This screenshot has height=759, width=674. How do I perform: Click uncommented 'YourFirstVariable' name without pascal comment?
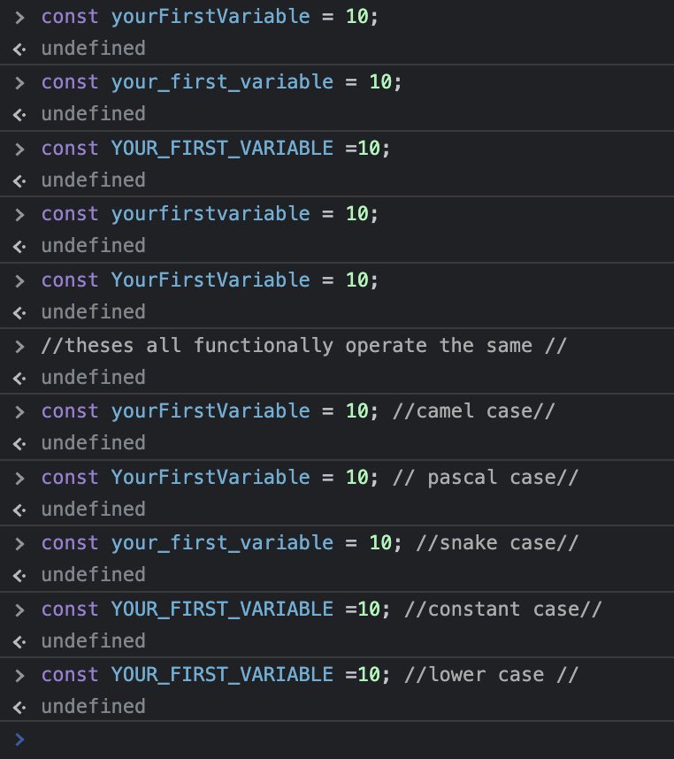[211, 280]
